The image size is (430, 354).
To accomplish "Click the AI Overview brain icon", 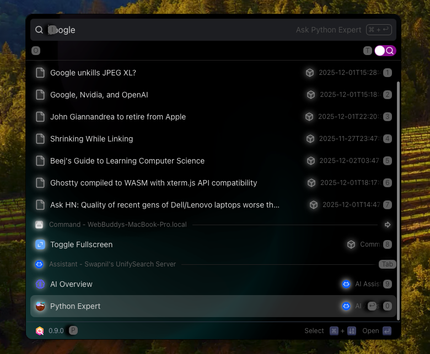I will (40, 284).
